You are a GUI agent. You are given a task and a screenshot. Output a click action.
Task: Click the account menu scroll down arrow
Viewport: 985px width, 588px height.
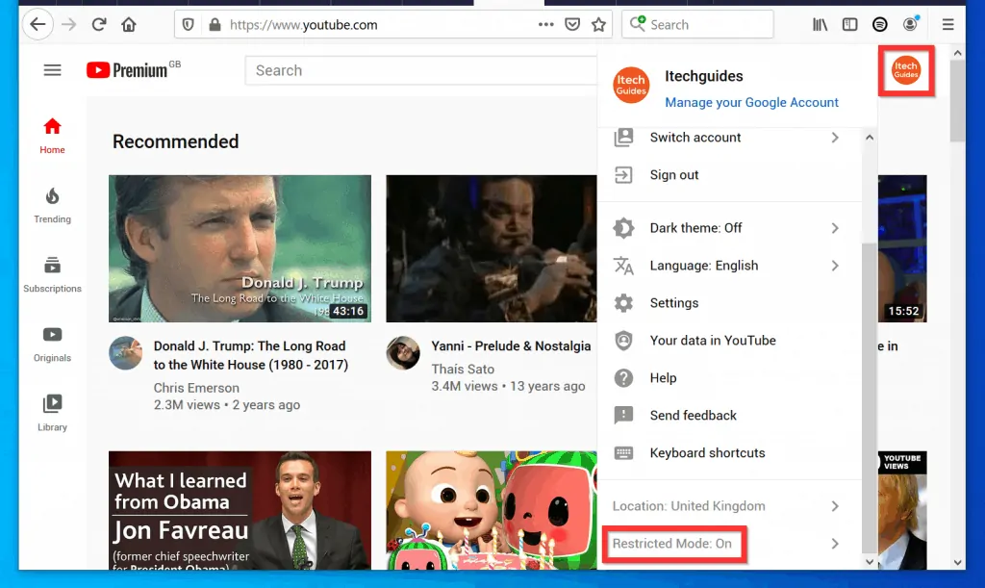(x=870, y=562)
